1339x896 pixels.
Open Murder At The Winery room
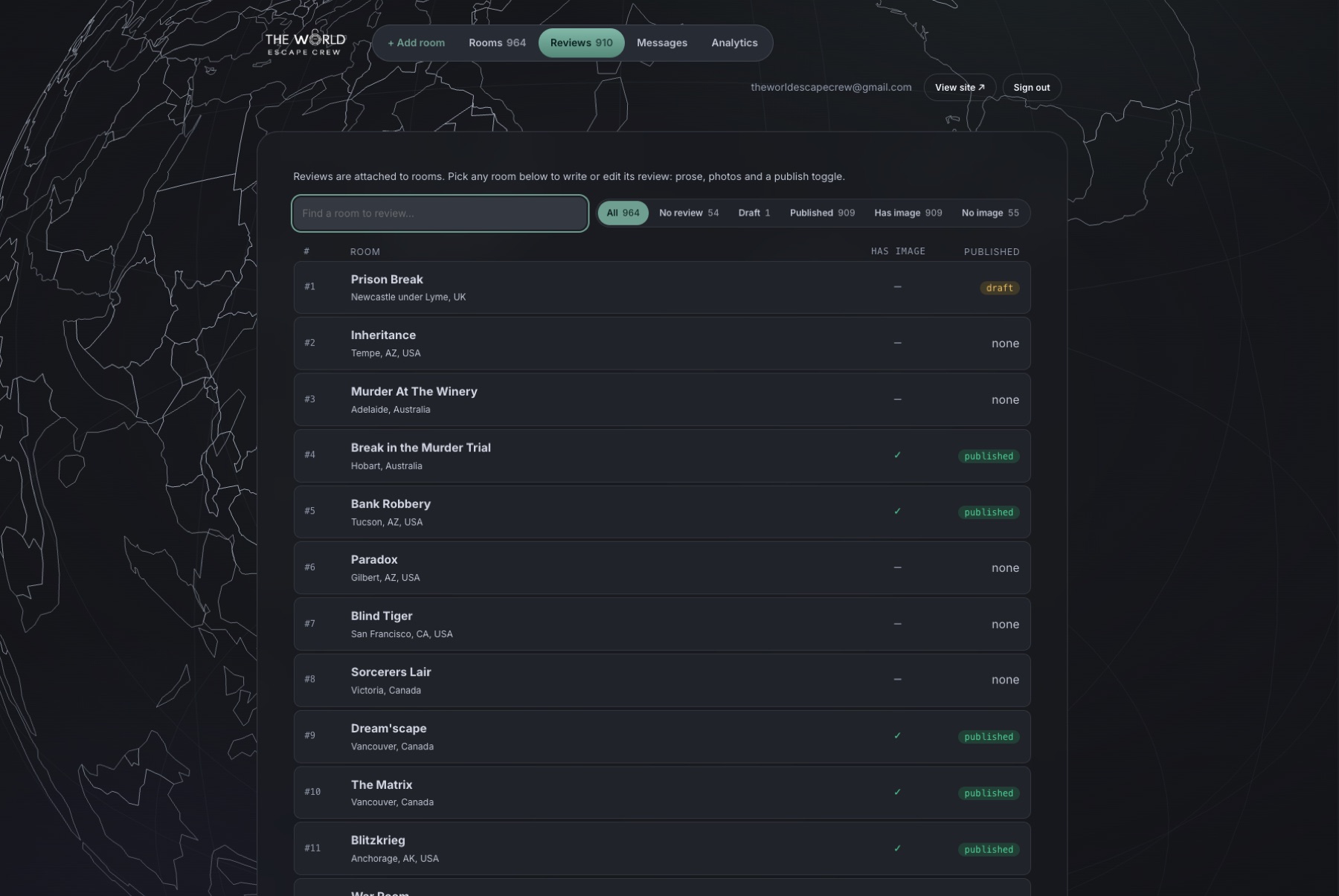pyautogui.click(x=662, y=400)
